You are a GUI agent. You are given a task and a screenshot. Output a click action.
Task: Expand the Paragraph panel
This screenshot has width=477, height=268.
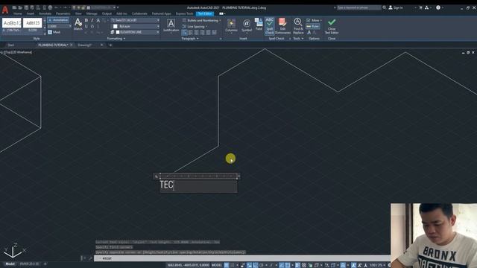[190, 39]
